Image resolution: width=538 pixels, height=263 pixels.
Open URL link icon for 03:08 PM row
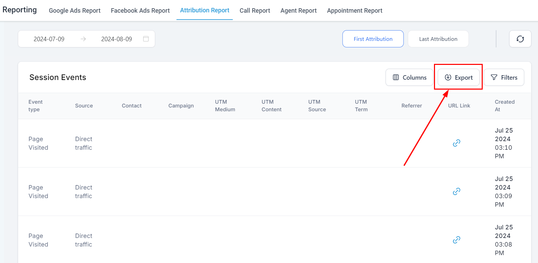pyautogui.click(x=456, y=240)
